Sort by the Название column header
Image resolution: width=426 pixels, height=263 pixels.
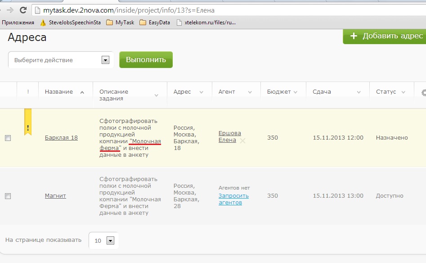[59, 92]
